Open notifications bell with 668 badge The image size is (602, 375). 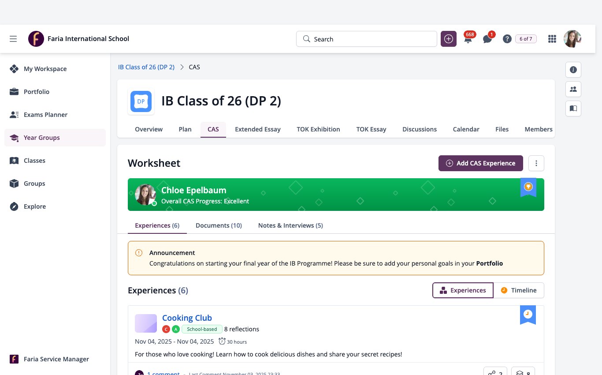click(x=468, y=39)
